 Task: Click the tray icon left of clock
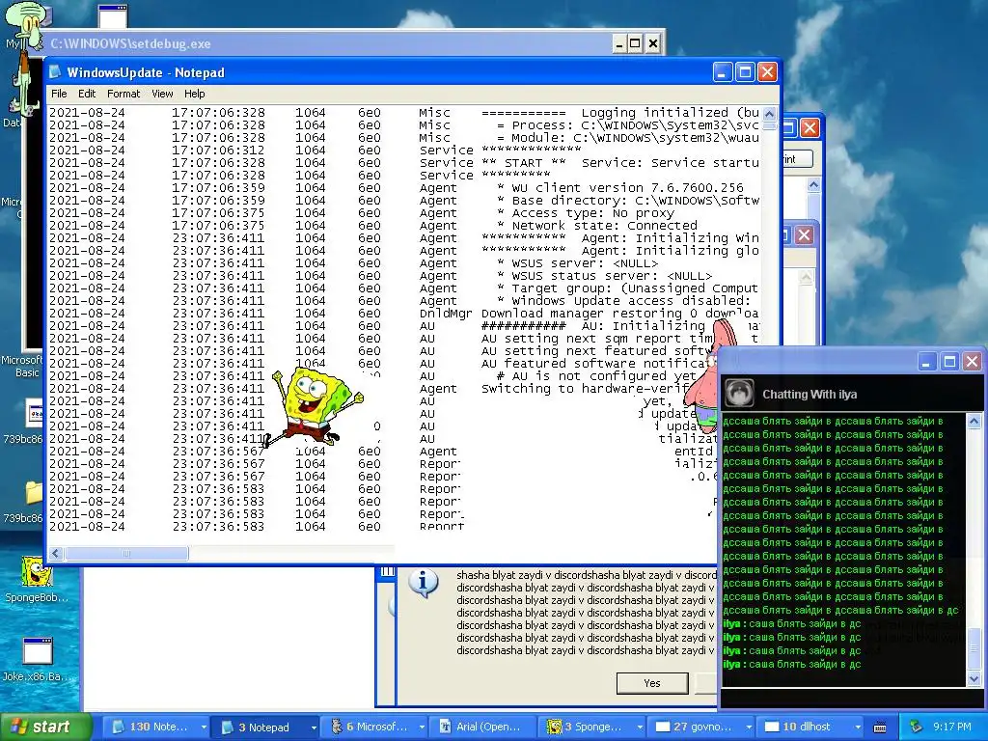[x=916, y=727]
